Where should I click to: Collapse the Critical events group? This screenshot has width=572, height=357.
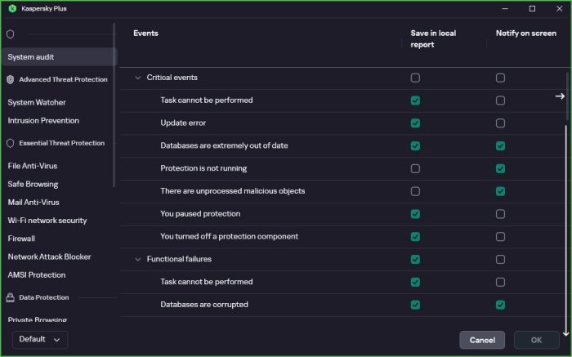(x=138, y=78)
